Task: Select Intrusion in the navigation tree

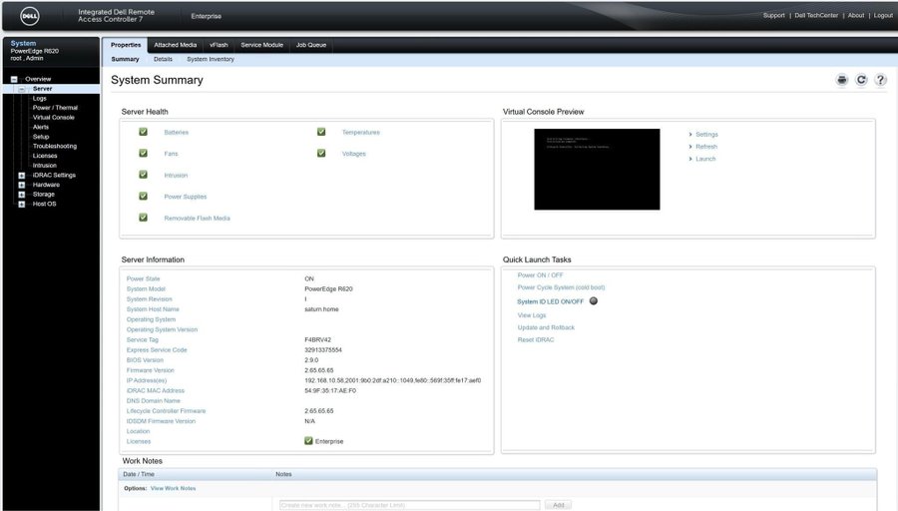Action: click(45, 166)
